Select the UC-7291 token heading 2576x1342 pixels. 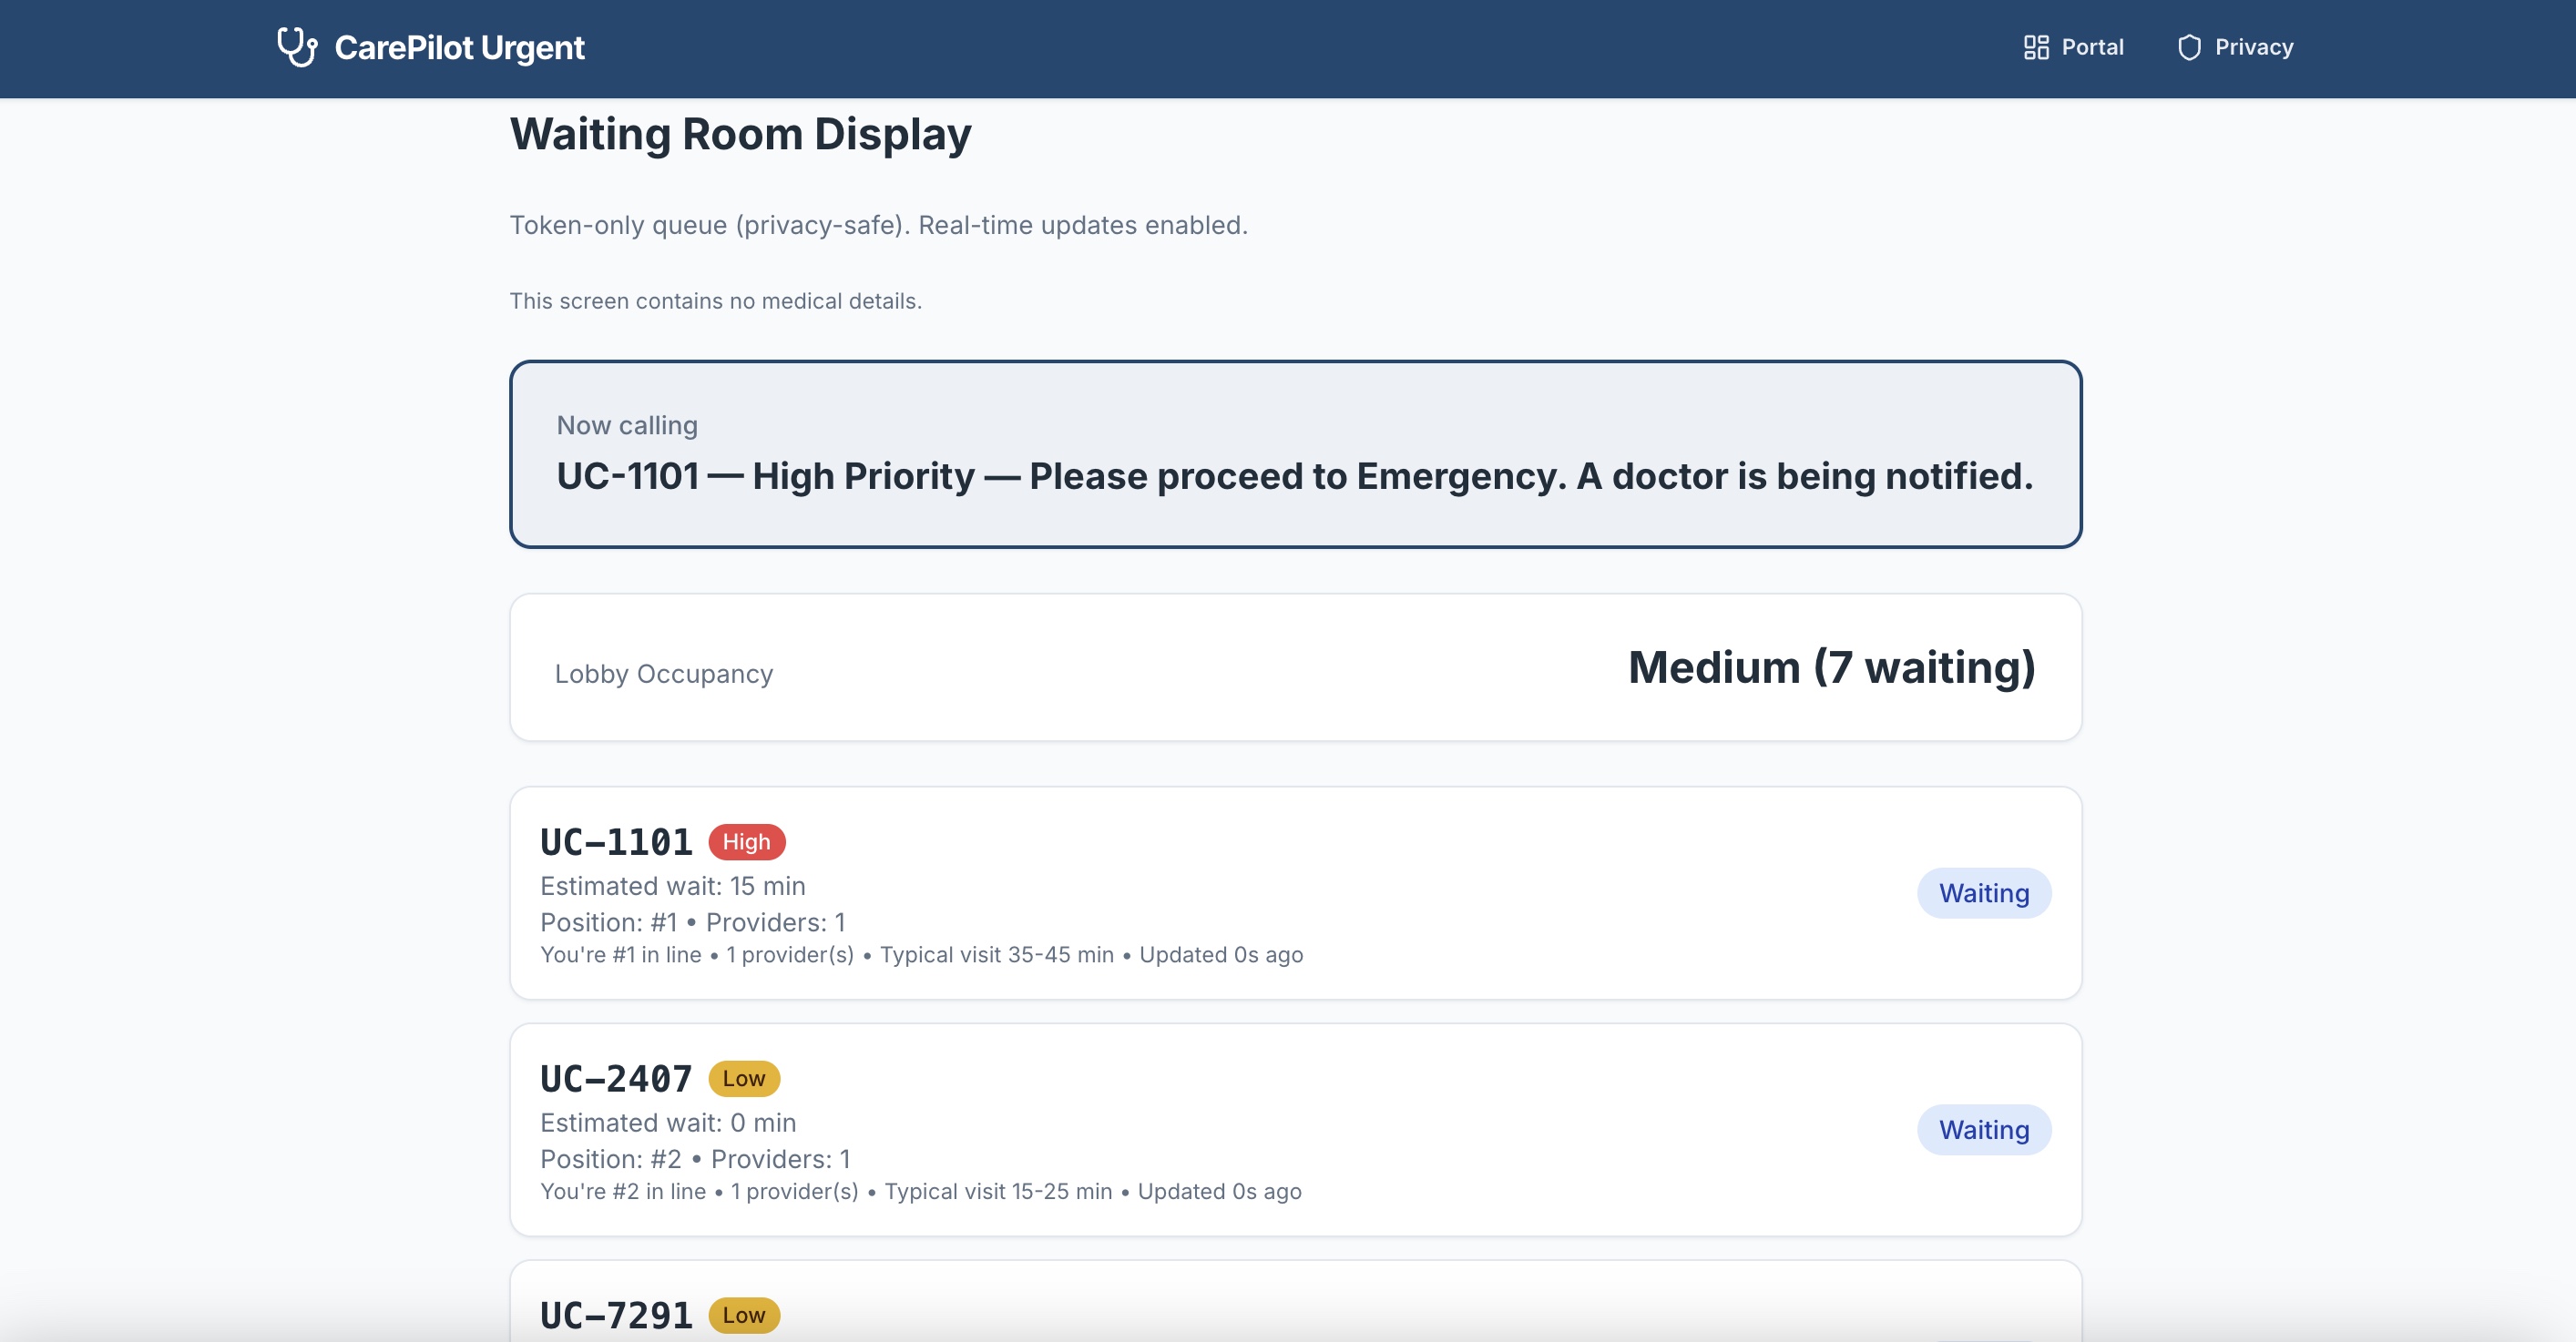point(616,1315)
